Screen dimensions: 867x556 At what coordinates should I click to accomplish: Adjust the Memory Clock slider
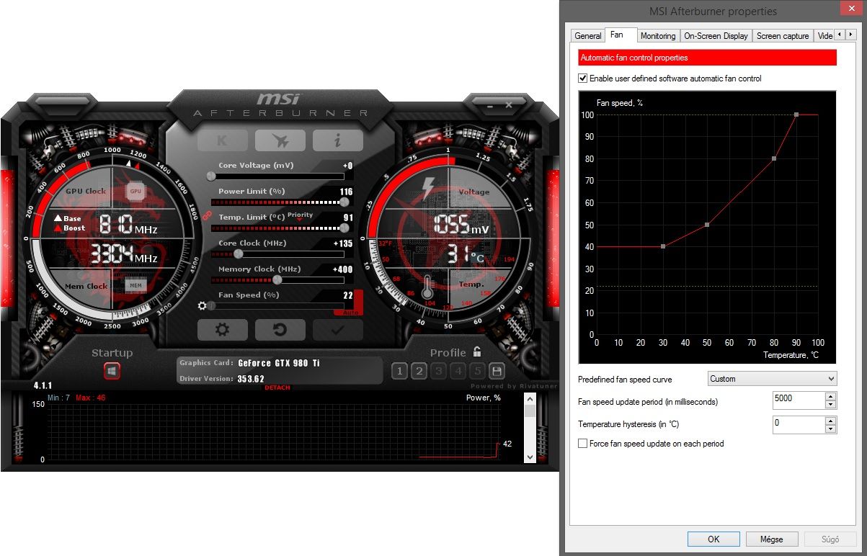point(277,279)
